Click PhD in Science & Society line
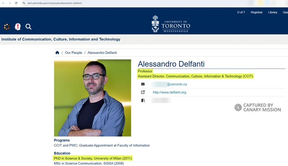 93,158
